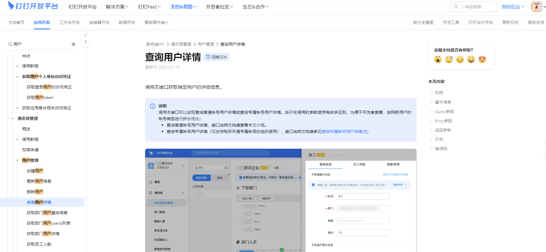Open the 查询专属帐号用户详情 external link

click(x=344, y=132)
